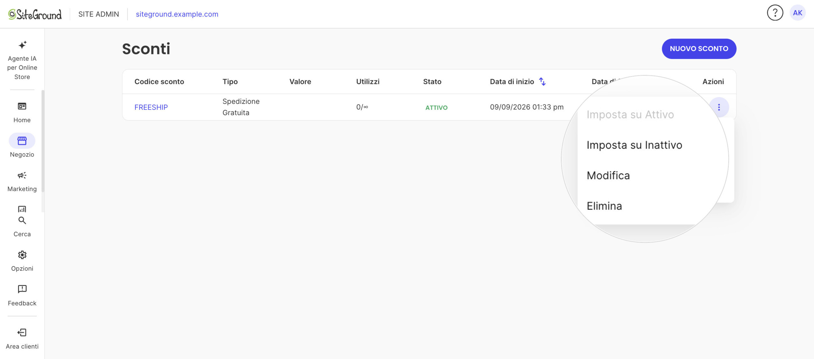Image resolution: width=814 pixels, height=359 pixels.
Task: Click the 09/09/2026 01:33 pm date
Action: pos(527,107)
